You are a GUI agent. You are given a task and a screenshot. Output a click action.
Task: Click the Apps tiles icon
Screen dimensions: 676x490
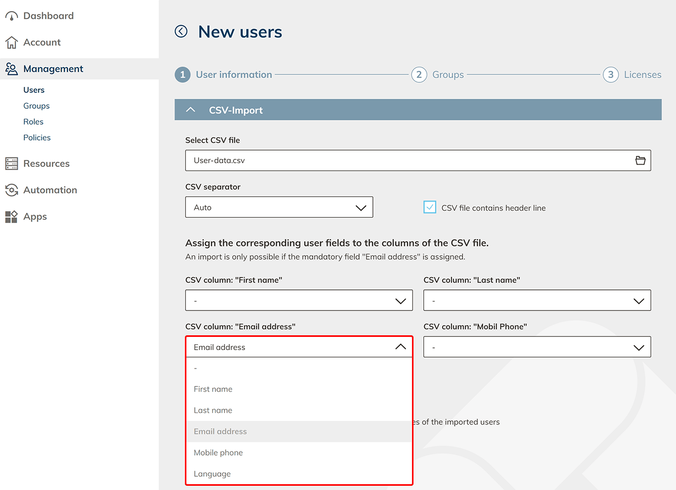pyautogui.click(x=11, y=216)
